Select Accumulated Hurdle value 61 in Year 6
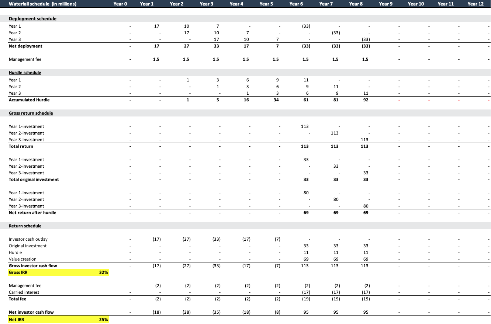The image size is (491, 324). point(306,100)
